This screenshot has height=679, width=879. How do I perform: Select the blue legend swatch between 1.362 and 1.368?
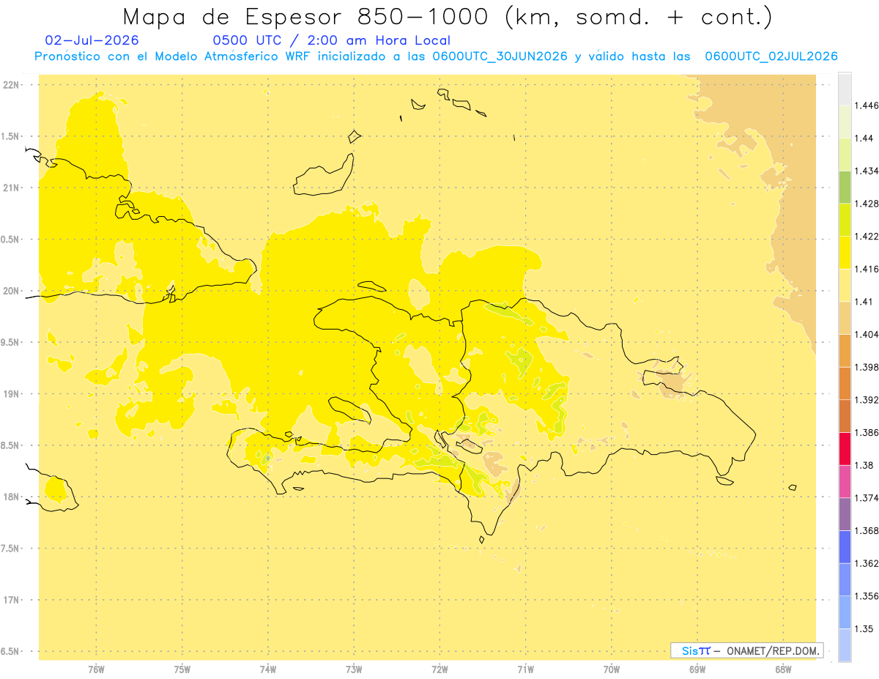click(845, 546)
